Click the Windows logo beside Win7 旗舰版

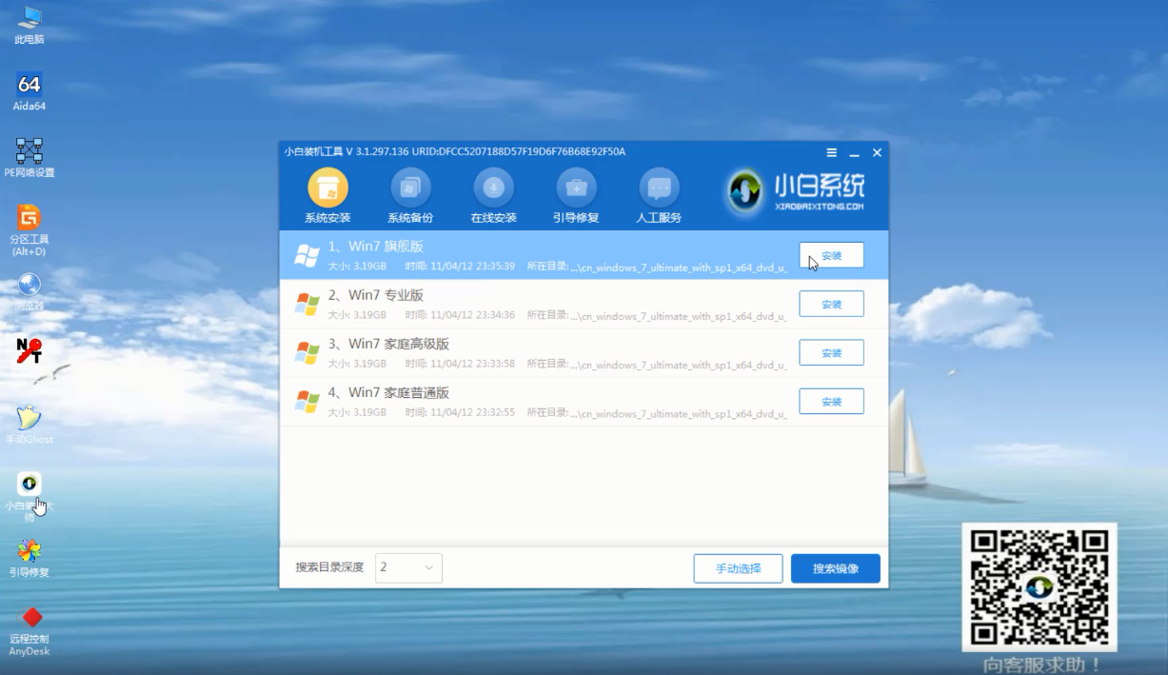[307, 255]
